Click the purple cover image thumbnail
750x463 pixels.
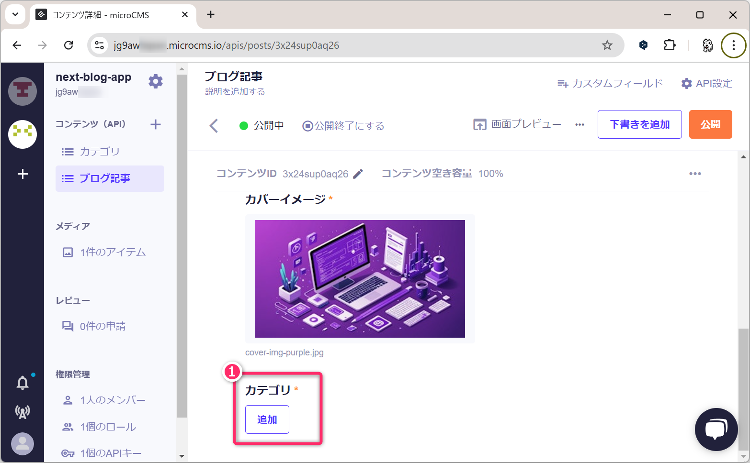click(360, 279)
